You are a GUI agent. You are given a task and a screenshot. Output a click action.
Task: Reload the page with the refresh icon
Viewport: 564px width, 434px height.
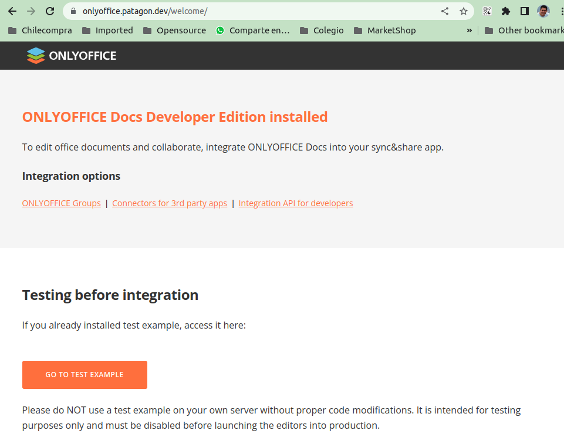(x=50, y=11)
